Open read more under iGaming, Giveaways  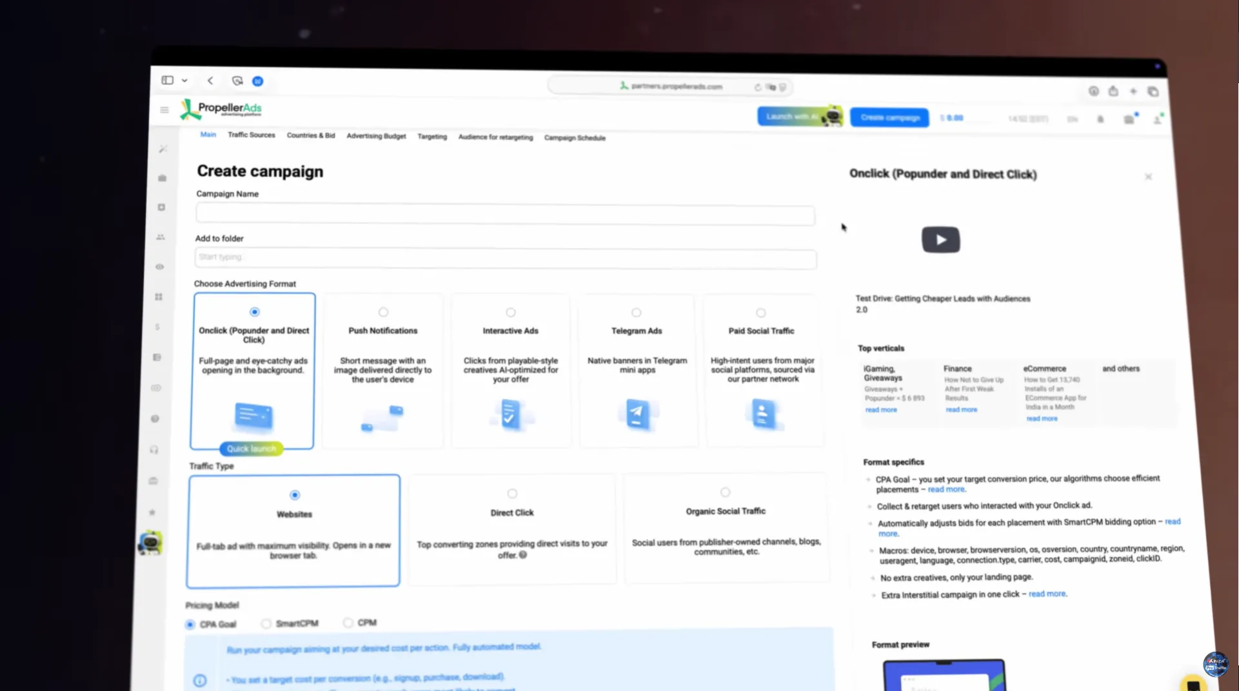(x=881, y=410)
